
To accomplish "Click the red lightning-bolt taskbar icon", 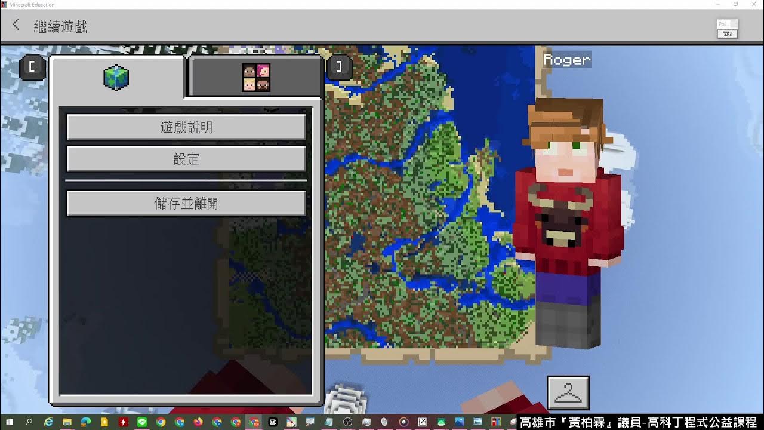I will point(123,422).
